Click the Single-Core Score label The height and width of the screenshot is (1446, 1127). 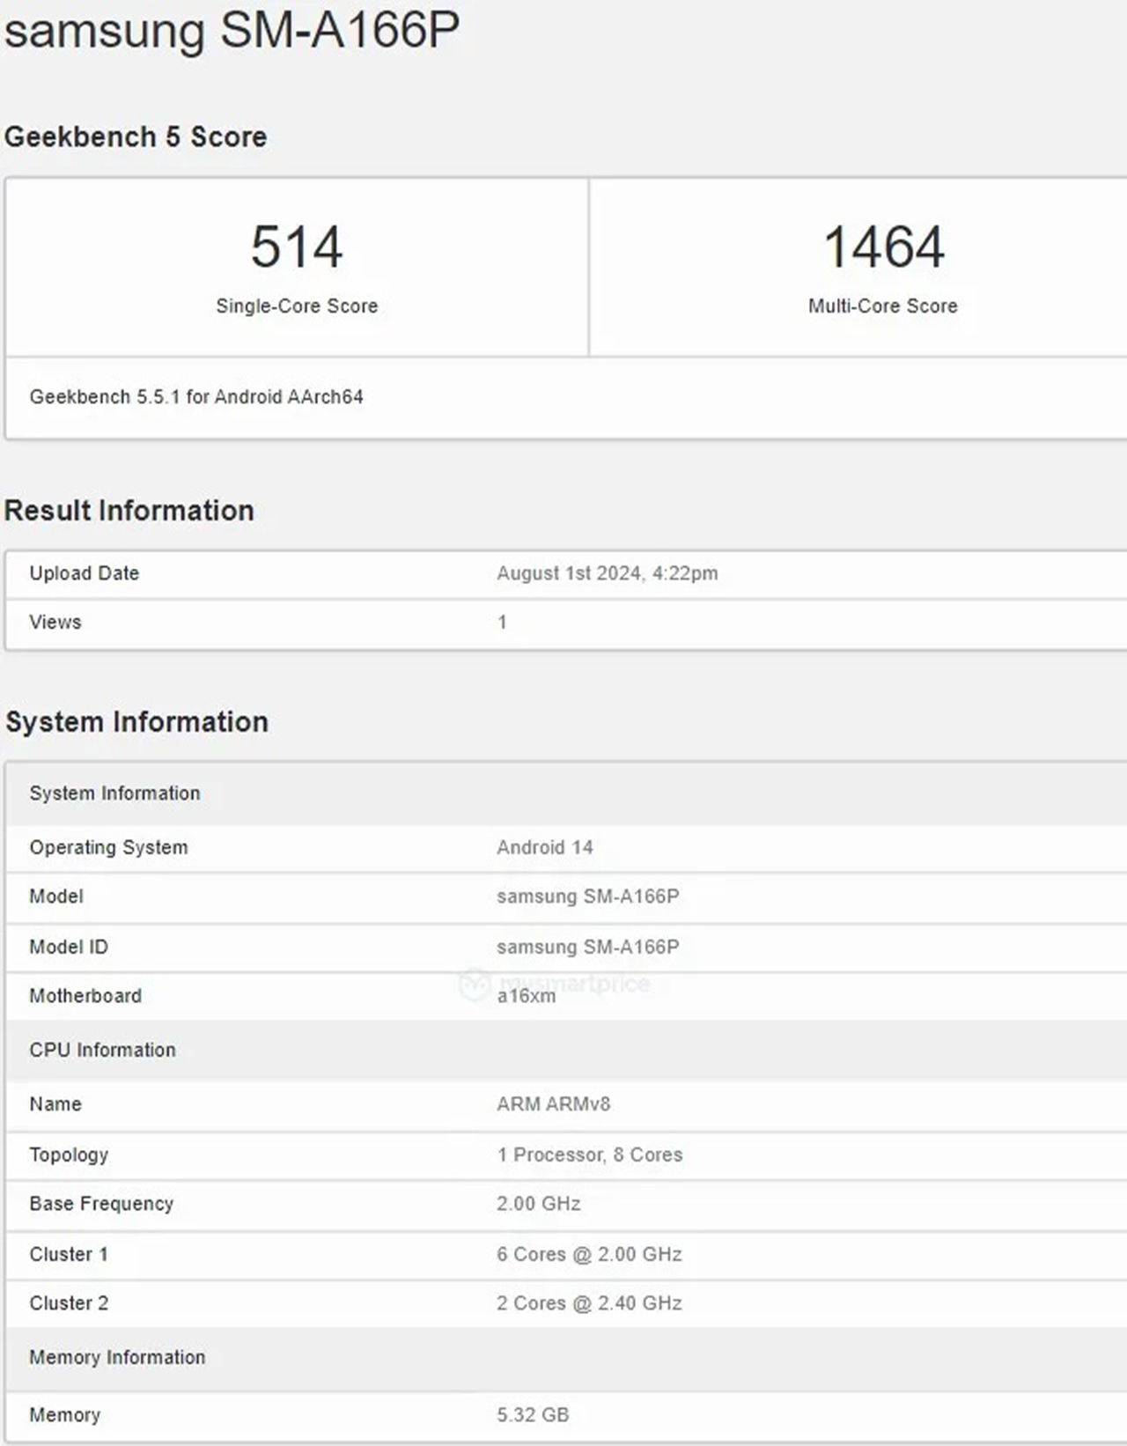297,306
